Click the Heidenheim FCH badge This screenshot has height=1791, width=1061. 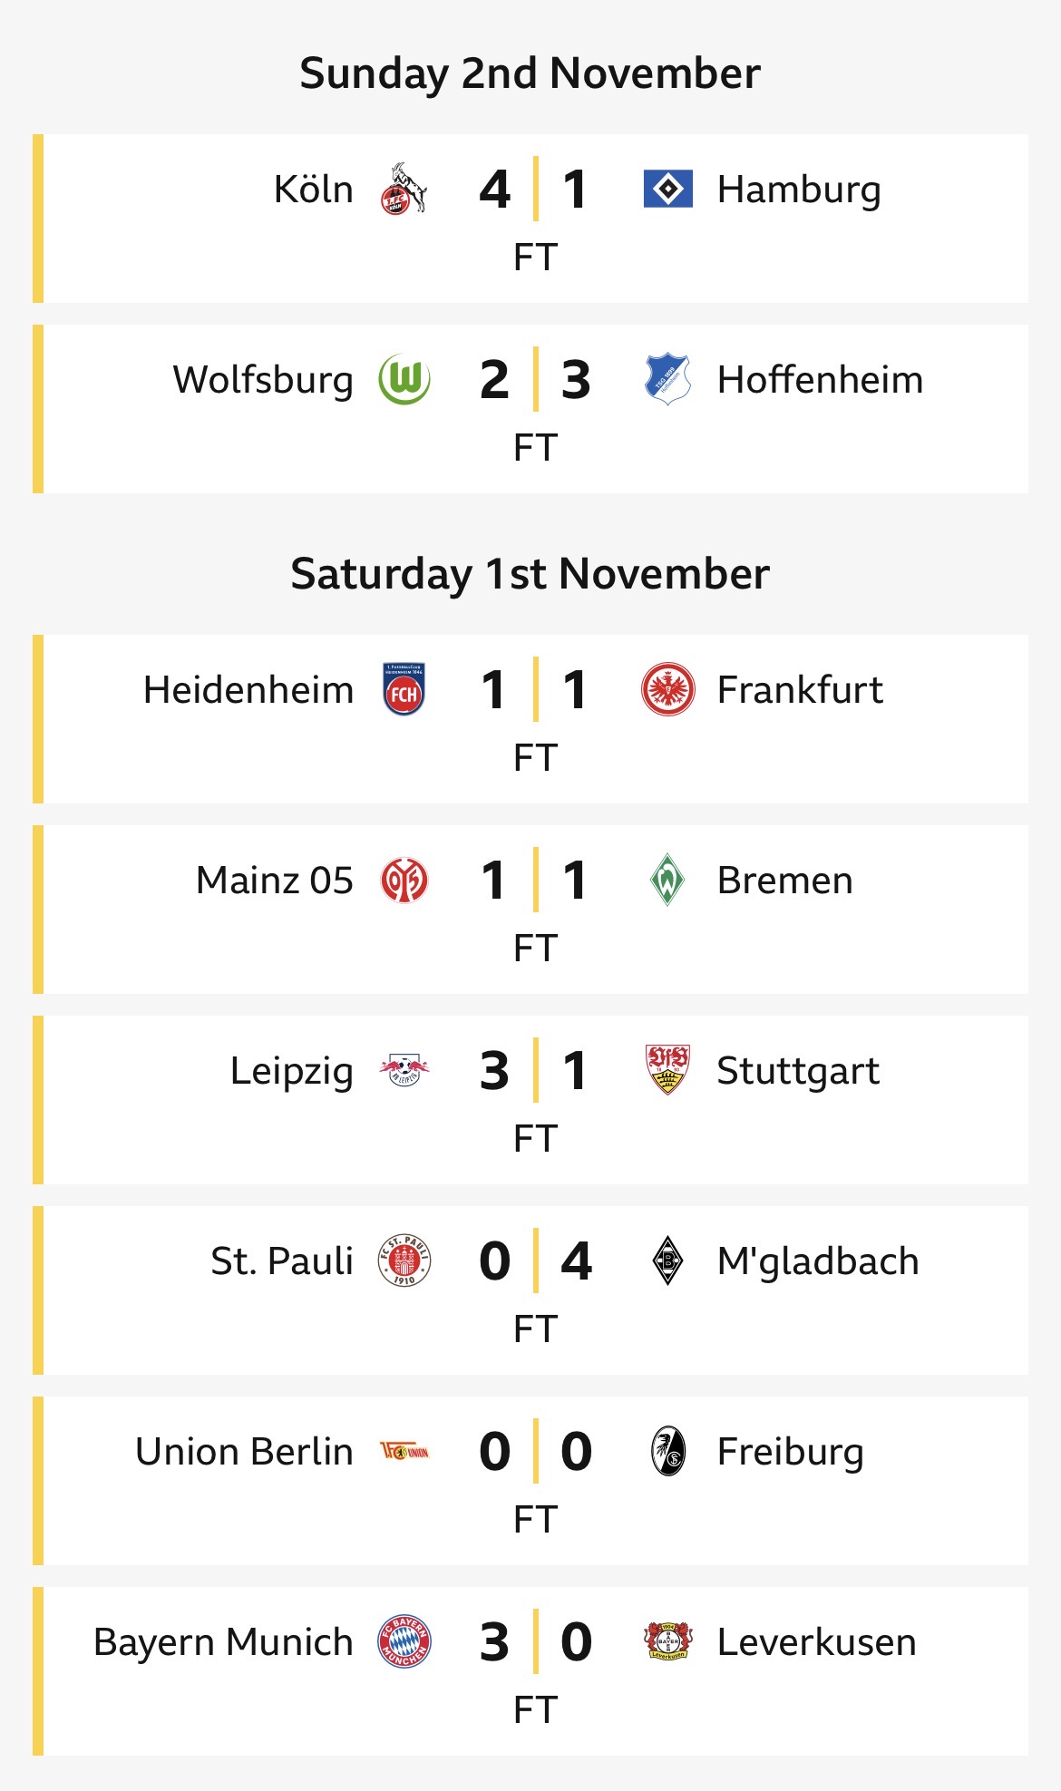[x=404, y=690]
